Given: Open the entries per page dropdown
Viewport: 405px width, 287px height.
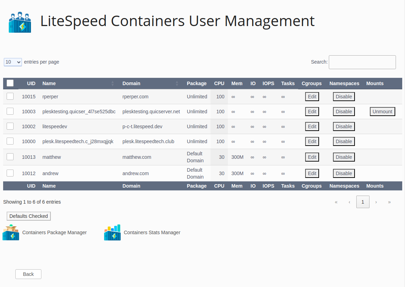Looking at the screenshot, I should [13, 62].
